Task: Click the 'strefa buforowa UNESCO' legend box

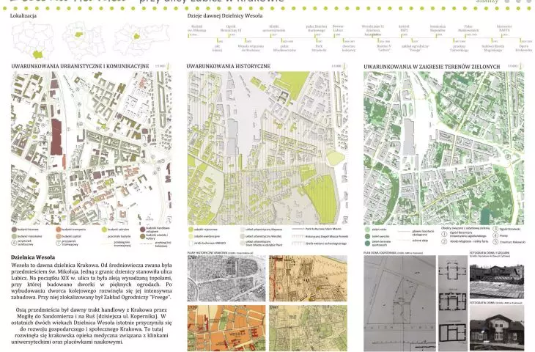Action: tap(191, 243)
